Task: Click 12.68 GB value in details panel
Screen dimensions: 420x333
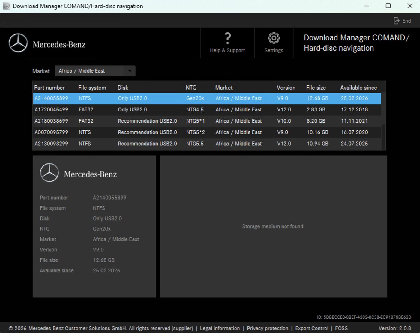Action: click(104, 260)
